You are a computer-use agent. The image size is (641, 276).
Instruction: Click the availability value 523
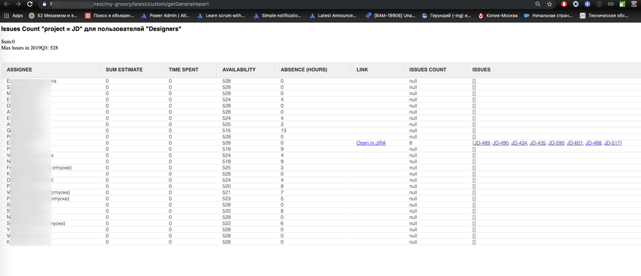click(x=227, y=198)
